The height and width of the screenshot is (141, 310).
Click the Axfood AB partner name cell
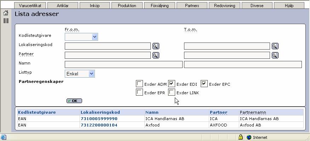[x=271, y=125]
